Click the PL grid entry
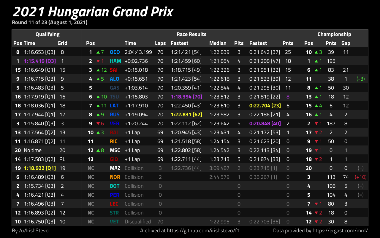Image resolution: width=380 pixels, height=238 pixels. [x=62, y=159]
